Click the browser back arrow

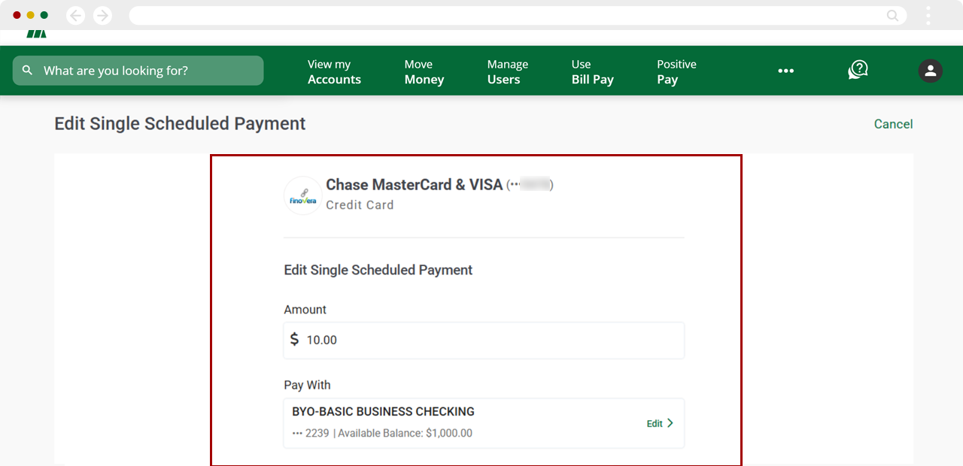tap(75, 15)
